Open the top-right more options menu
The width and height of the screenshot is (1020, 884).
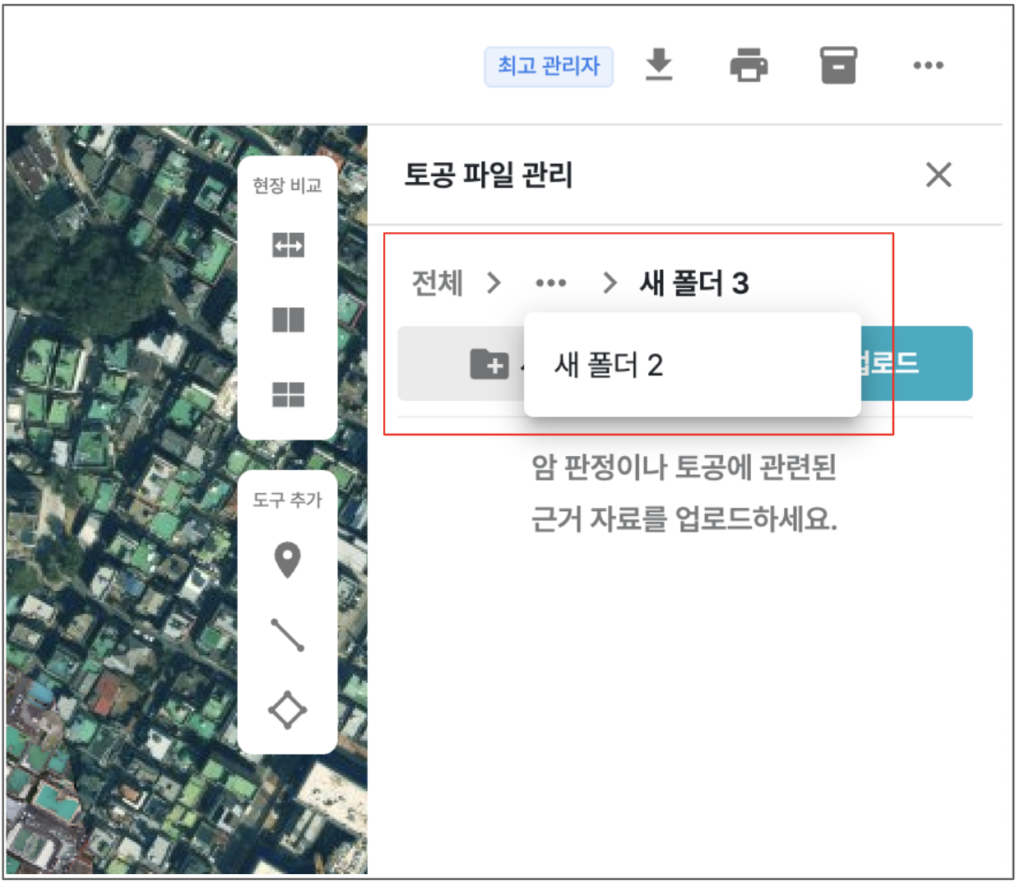click(x=928, y=65)
